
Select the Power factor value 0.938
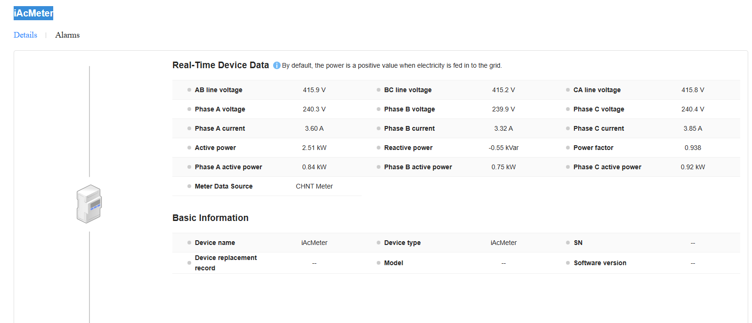[x=693, y=148]
